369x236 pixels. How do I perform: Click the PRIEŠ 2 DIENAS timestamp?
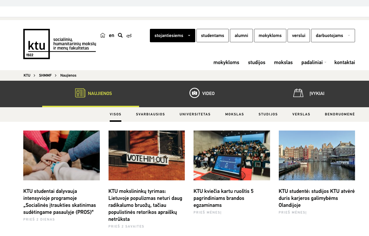click(39, 219)
